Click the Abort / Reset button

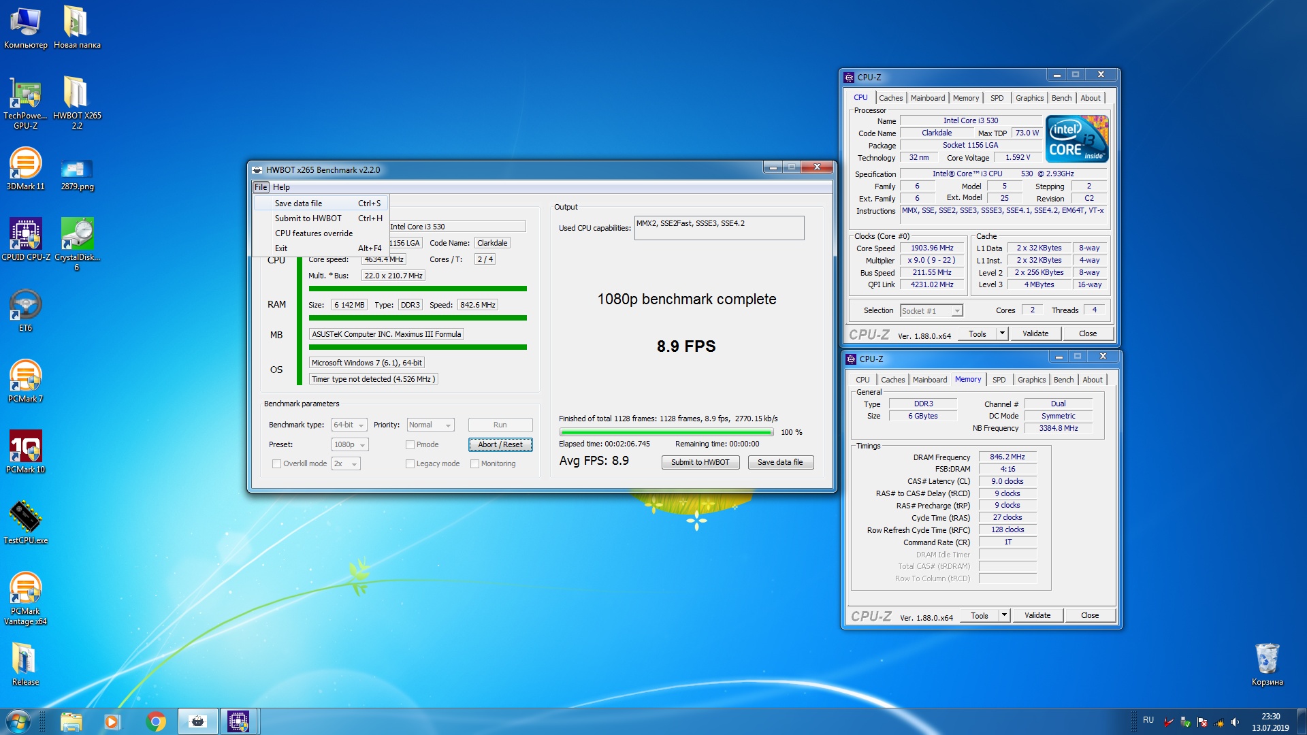pos(500,444)
